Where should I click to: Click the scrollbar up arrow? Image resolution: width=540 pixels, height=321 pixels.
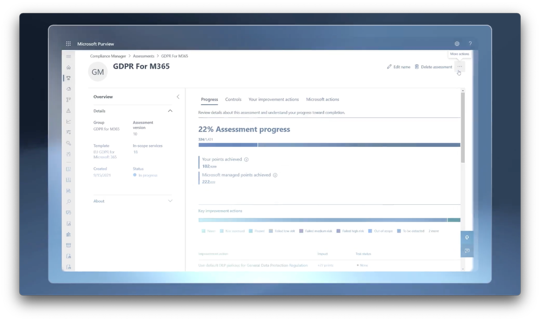tap(463, 91)
